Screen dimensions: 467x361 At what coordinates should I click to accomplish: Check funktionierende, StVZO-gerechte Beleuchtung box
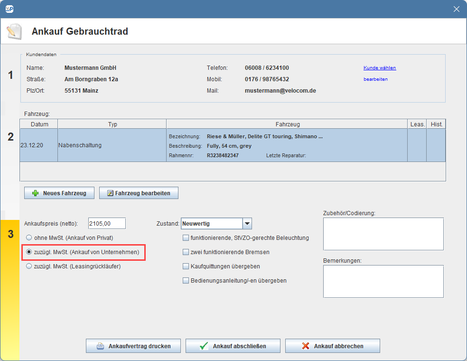186,237
